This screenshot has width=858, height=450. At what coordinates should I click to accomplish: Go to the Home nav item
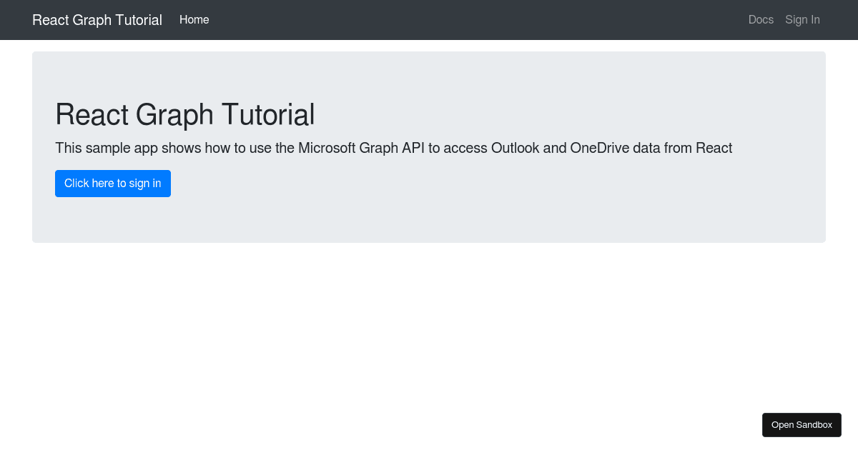tap(194, 20)
